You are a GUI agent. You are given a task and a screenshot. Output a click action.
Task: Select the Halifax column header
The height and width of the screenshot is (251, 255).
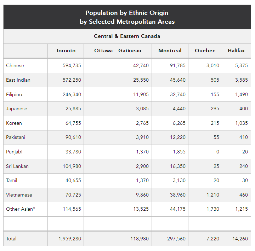tap(236, 51)
